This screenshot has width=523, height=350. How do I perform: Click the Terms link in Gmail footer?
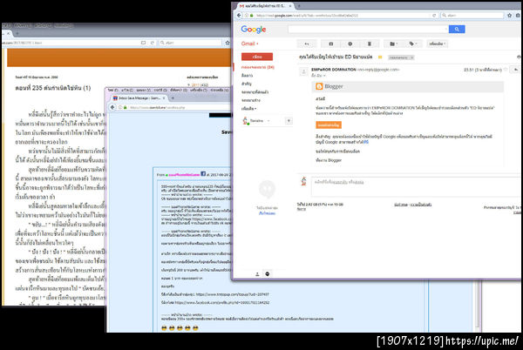400,205
